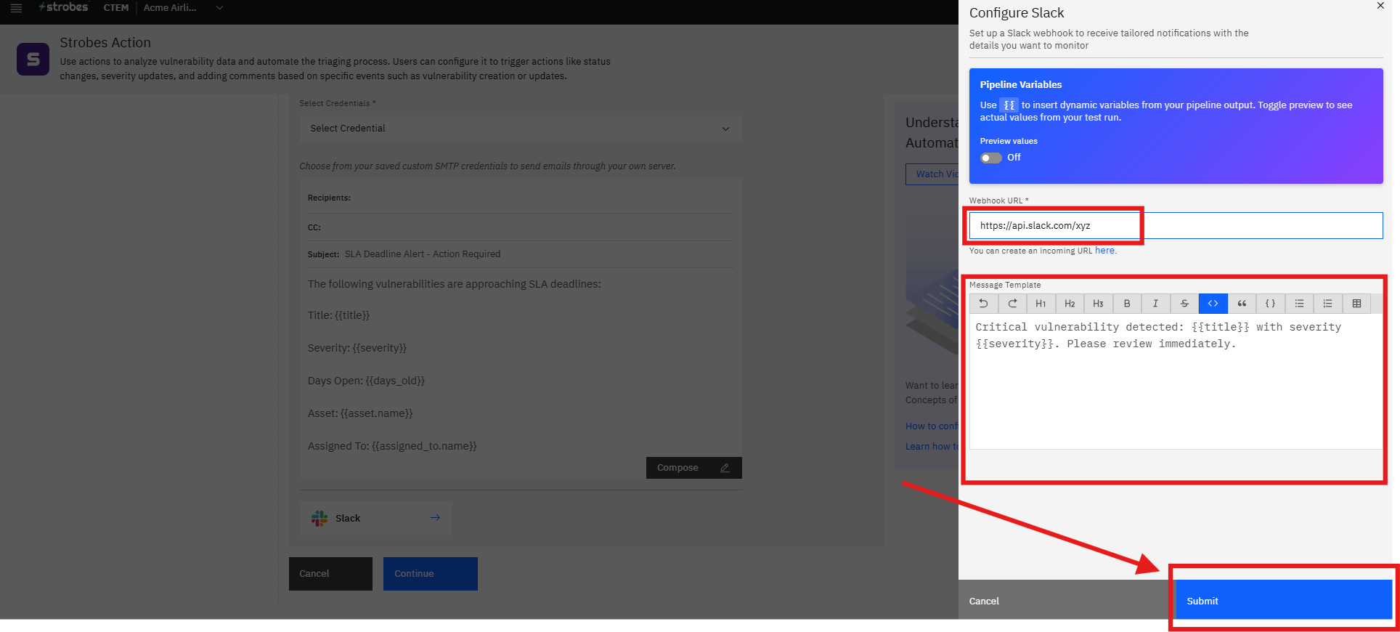
Task: Click the undo icon in Message Template toolbar
Action: click(984, 304)
